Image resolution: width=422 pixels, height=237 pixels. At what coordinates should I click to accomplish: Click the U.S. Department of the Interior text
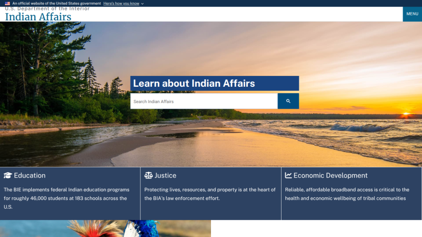47,9
